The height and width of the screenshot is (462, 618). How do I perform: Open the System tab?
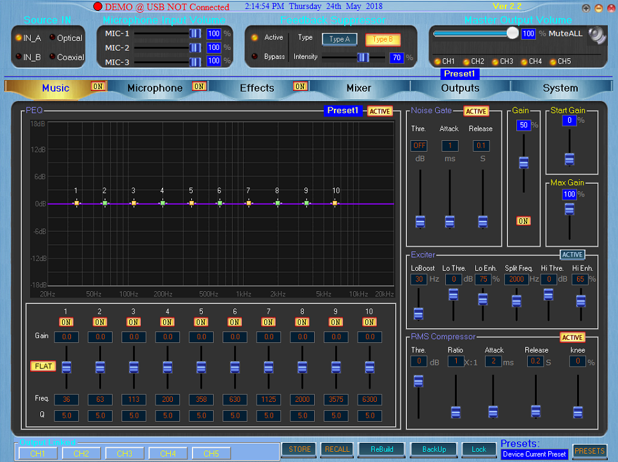560,88
